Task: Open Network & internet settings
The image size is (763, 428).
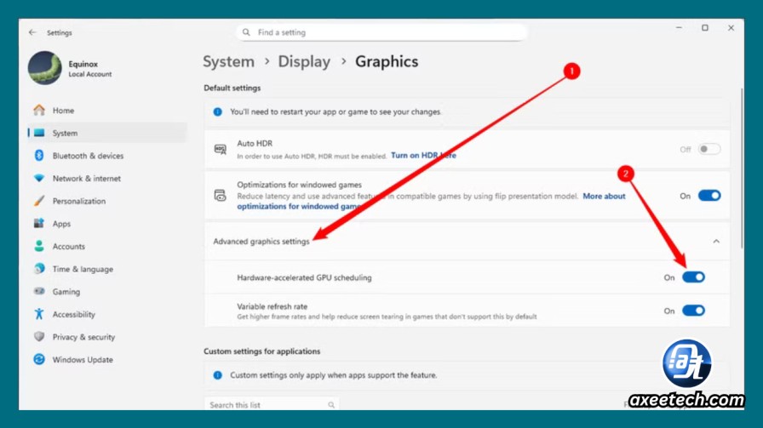Action: [x=108, y=178]
